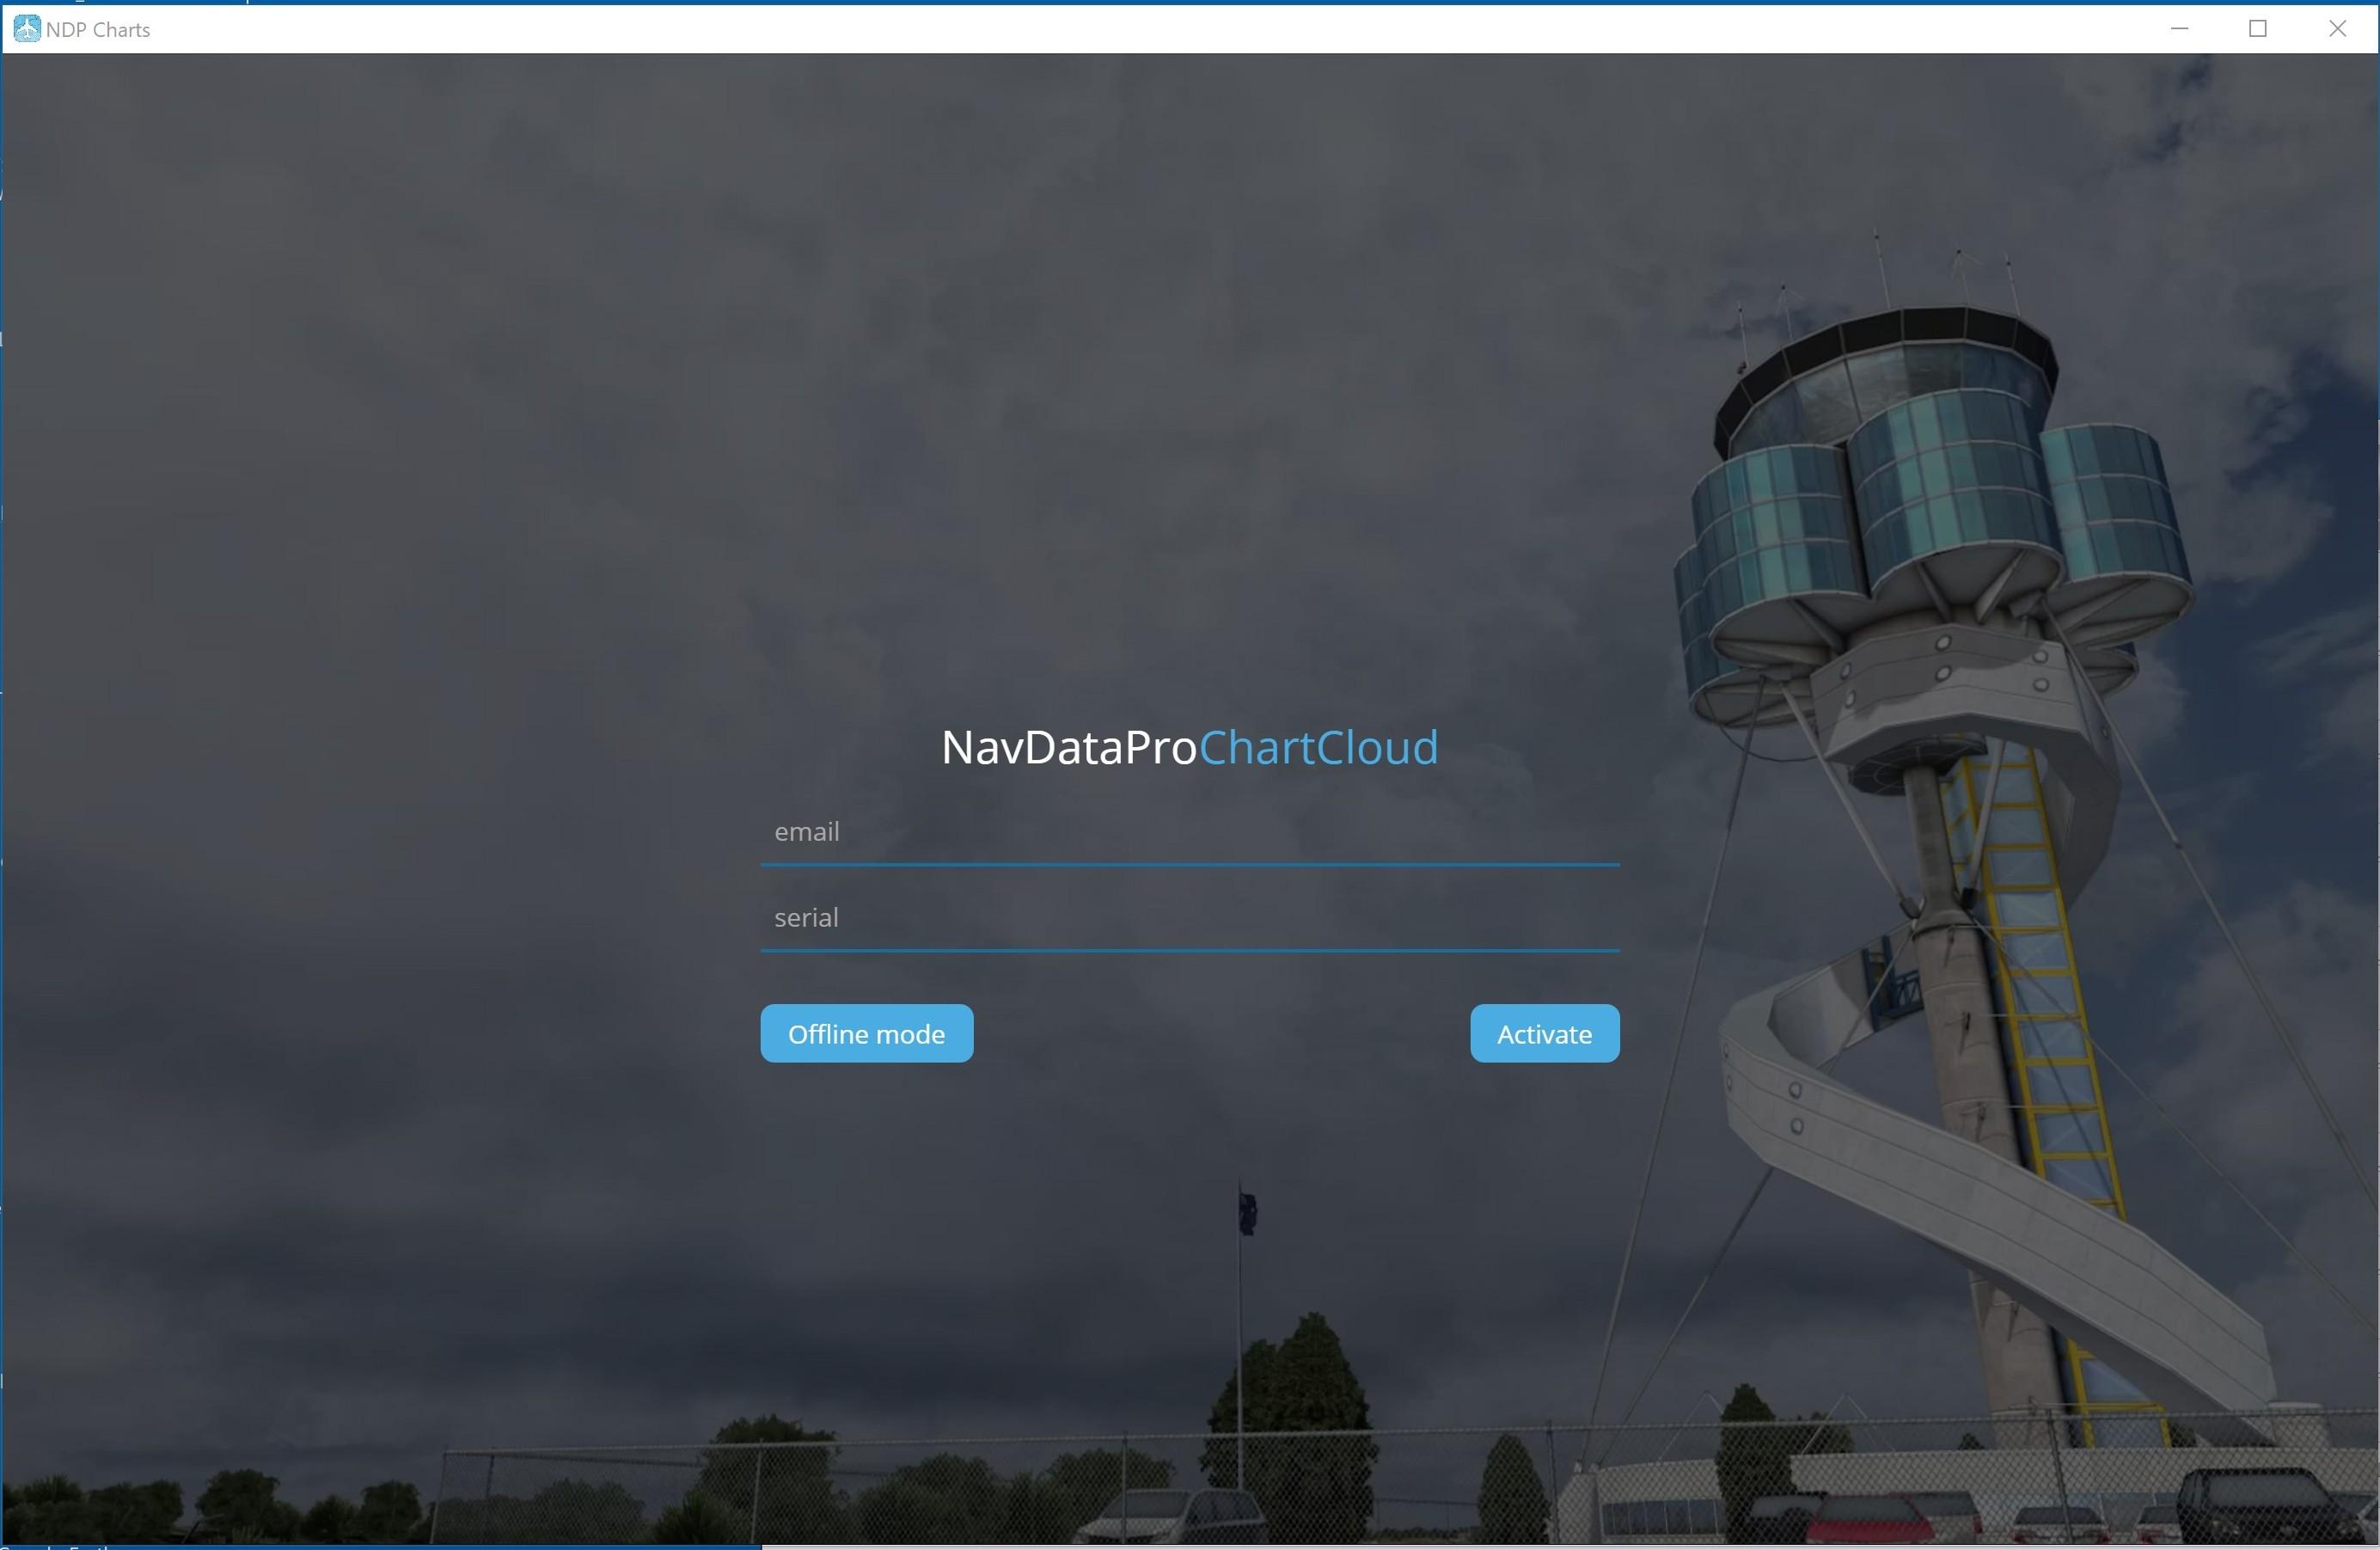This screenshot has height=1550, width=2380.
Task: Click the NDP Charts app icon
Action: click(x=27, y=29)
